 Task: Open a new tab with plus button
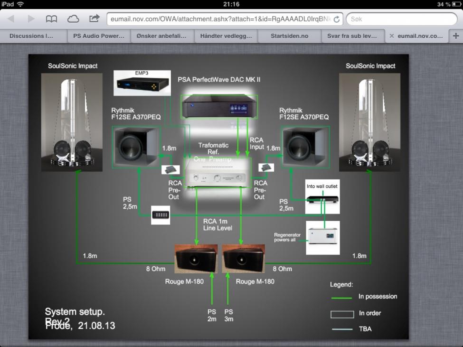pyautogui.click(x=455, y=36)
